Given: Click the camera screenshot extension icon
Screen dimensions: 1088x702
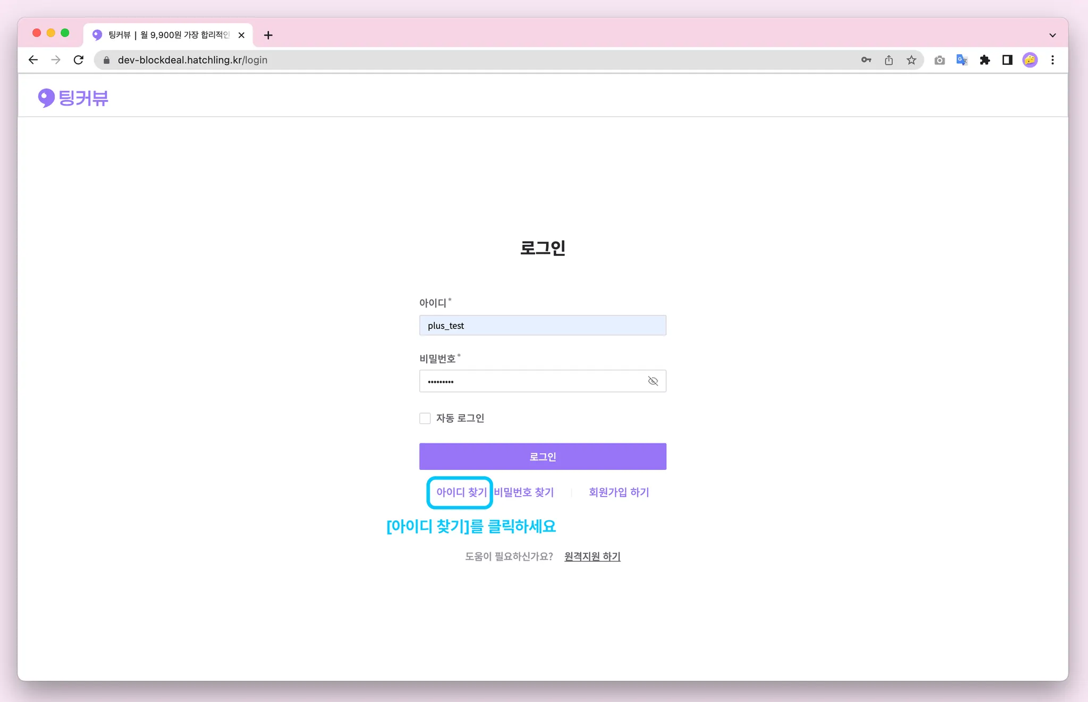Looking at the screenshot, I should [939, 60].
